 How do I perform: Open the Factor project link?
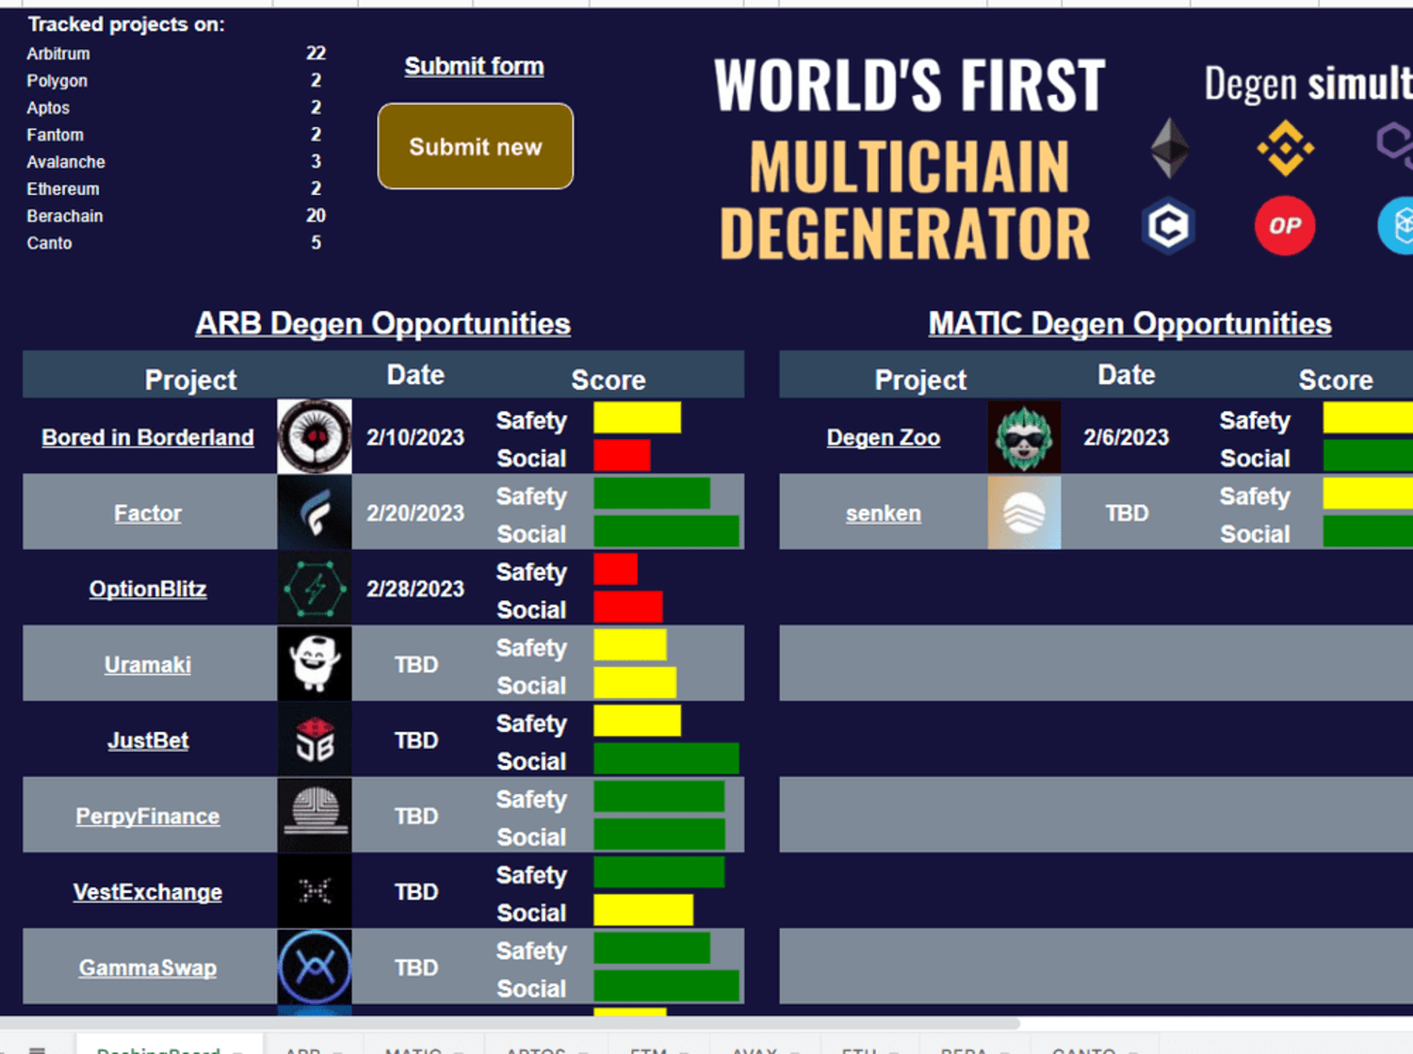pos(148,513)
